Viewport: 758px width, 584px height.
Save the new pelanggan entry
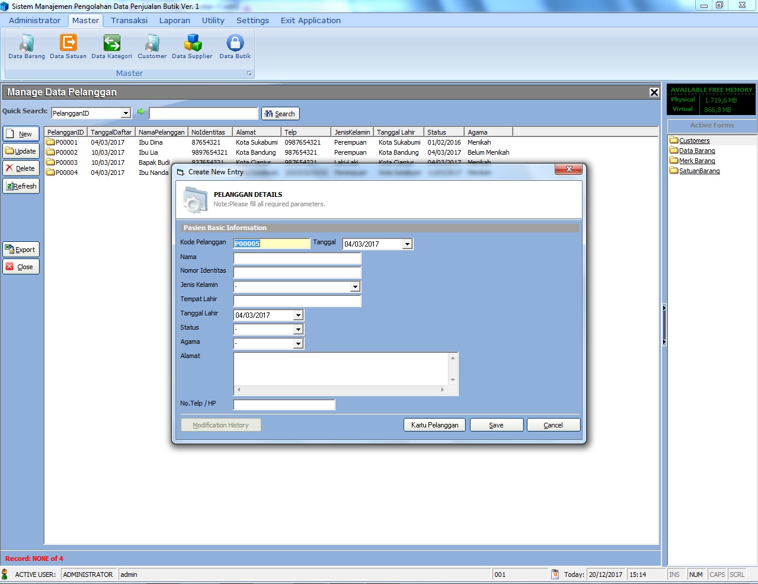point(496,425)
